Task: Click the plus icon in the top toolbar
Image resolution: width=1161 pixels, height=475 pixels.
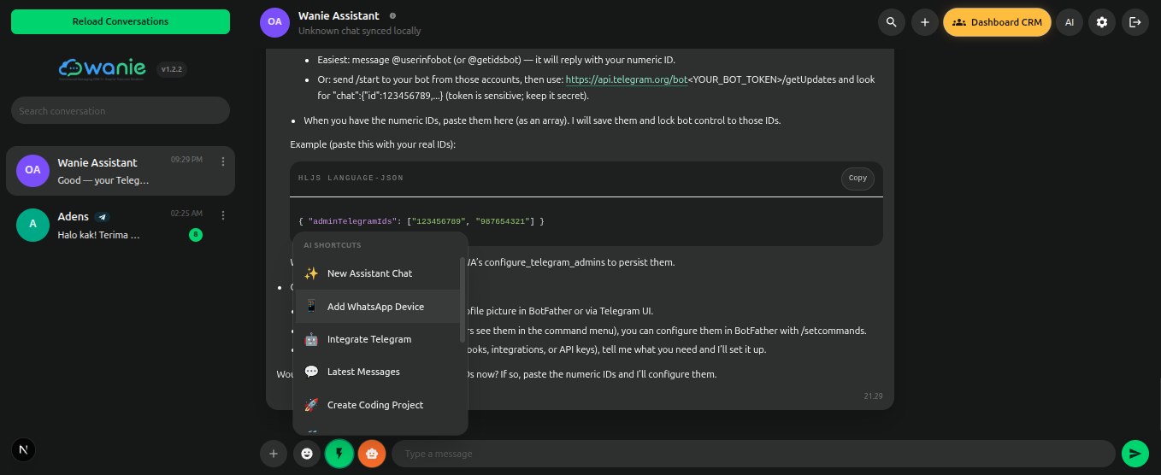Action: click(x=924, y=22)
